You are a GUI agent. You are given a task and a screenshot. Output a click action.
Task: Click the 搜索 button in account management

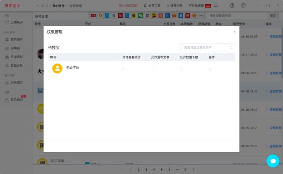(x=272, y=16)
